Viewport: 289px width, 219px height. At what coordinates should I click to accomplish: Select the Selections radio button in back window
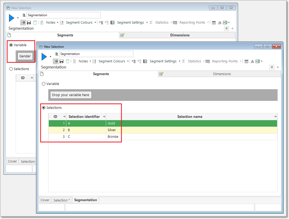[11, 69]
